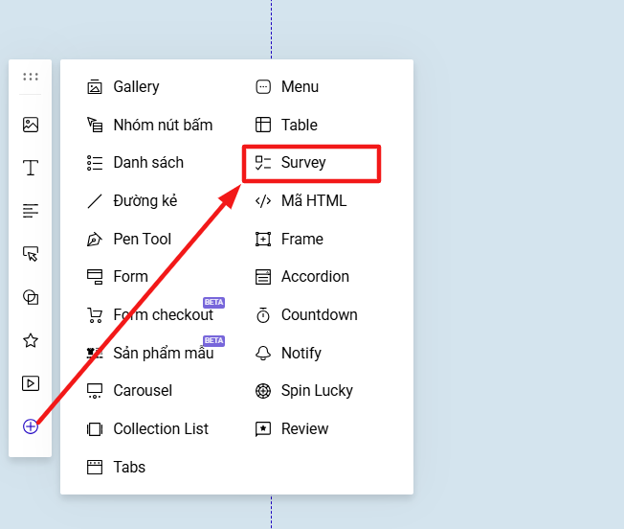Viewport: 624px width, 529px height.
Task: Click the Form layout icon
Action: 95,277
